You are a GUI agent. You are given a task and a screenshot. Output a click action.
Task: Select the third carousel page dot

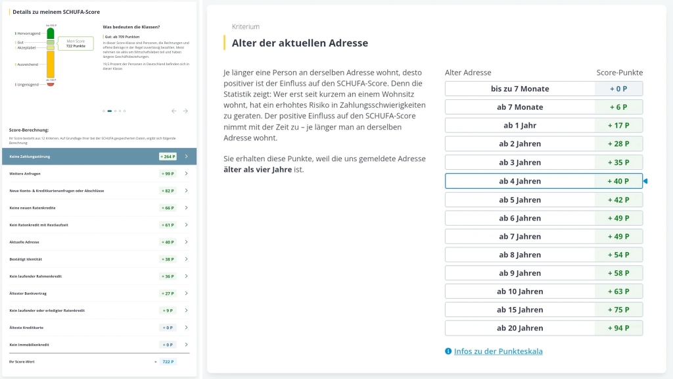click(115, 111)
